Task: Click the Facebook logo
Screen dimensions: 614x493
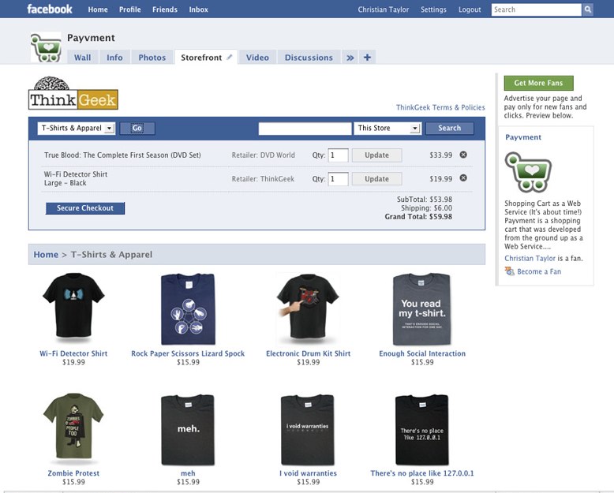Action: coord(50,9)
